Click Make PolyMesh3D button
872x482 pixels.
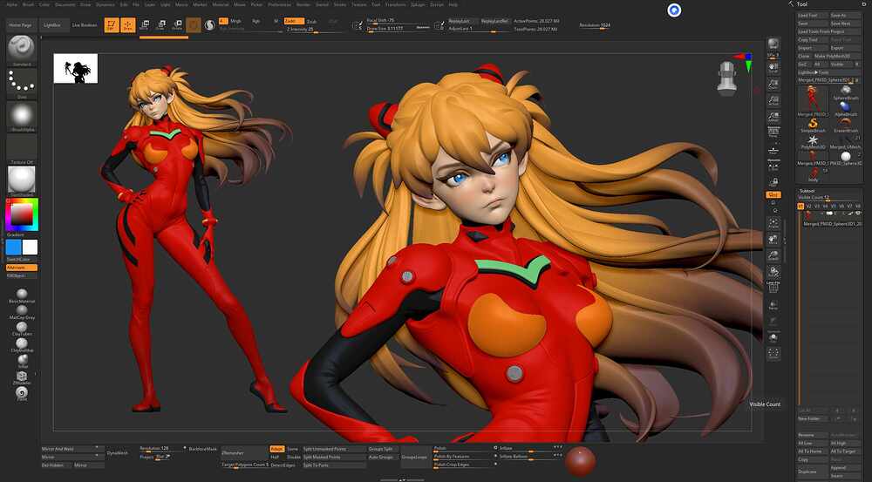837,56
